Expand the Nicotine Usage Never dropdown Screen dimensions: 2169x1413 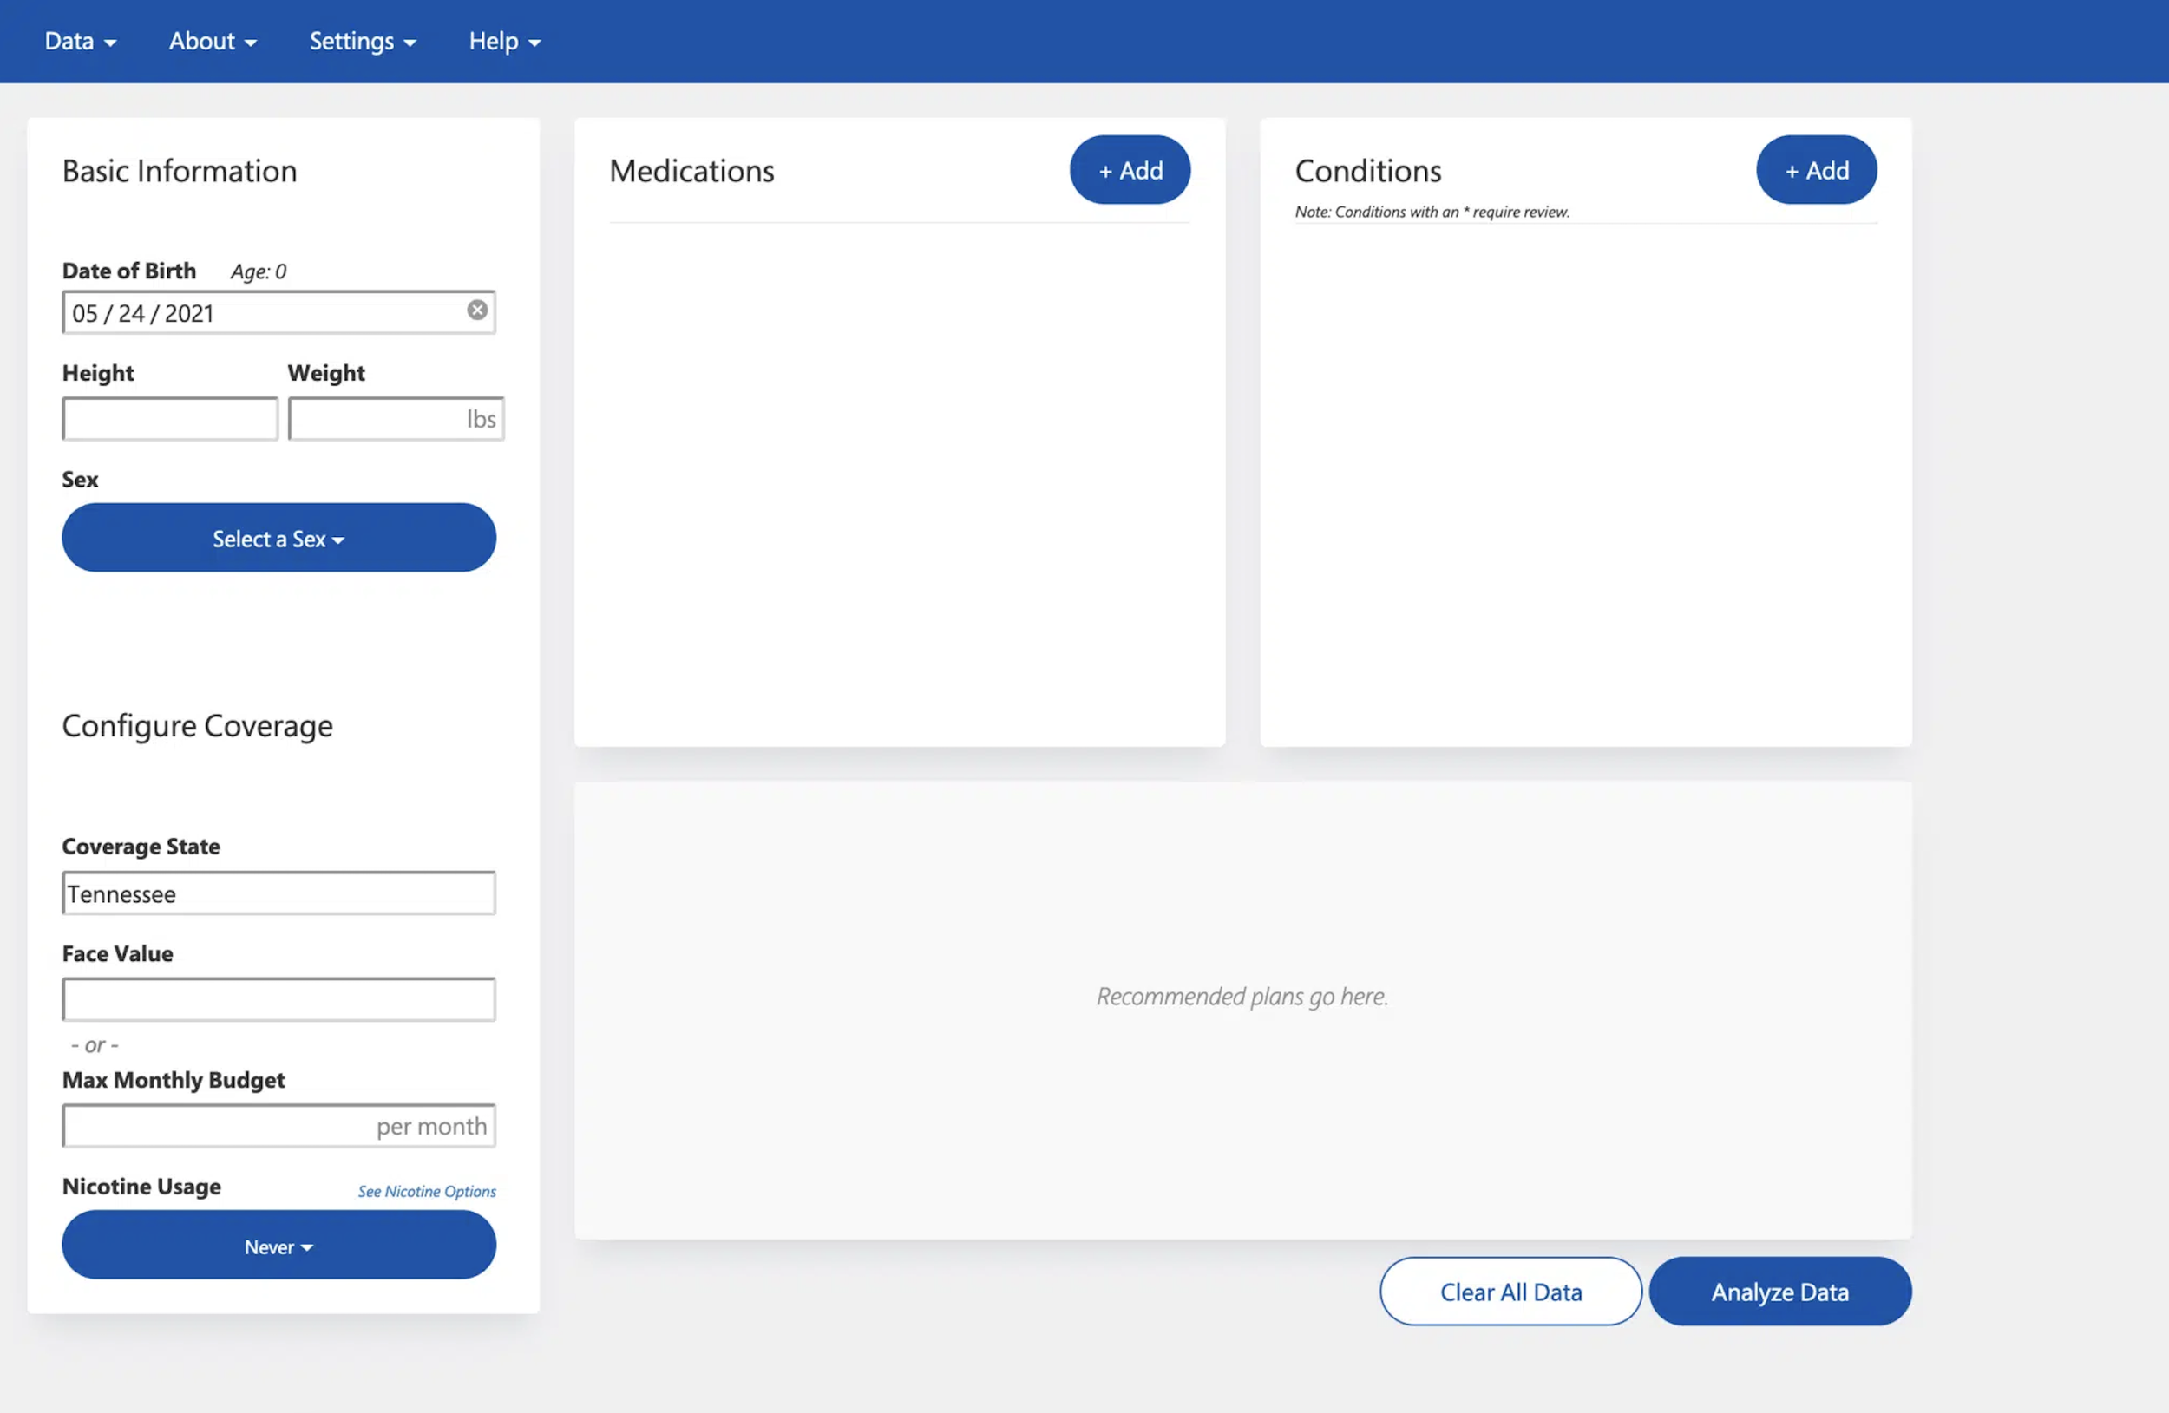(278, 1246)
